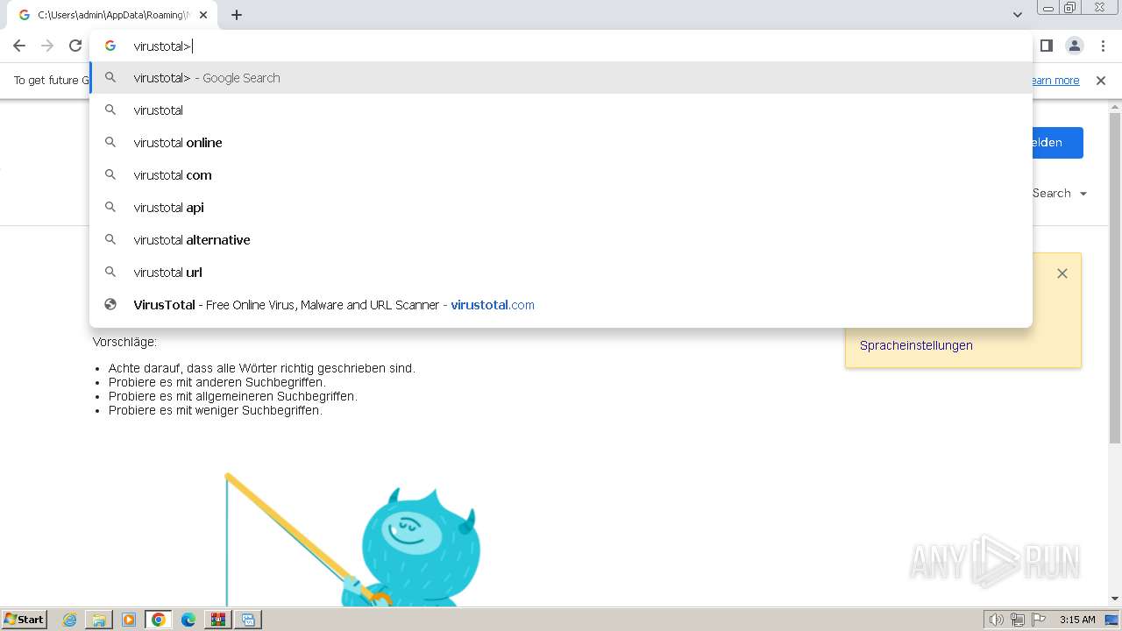Click the blue monster fishing illustration
Screen dimensions: 1122x631
353,541
